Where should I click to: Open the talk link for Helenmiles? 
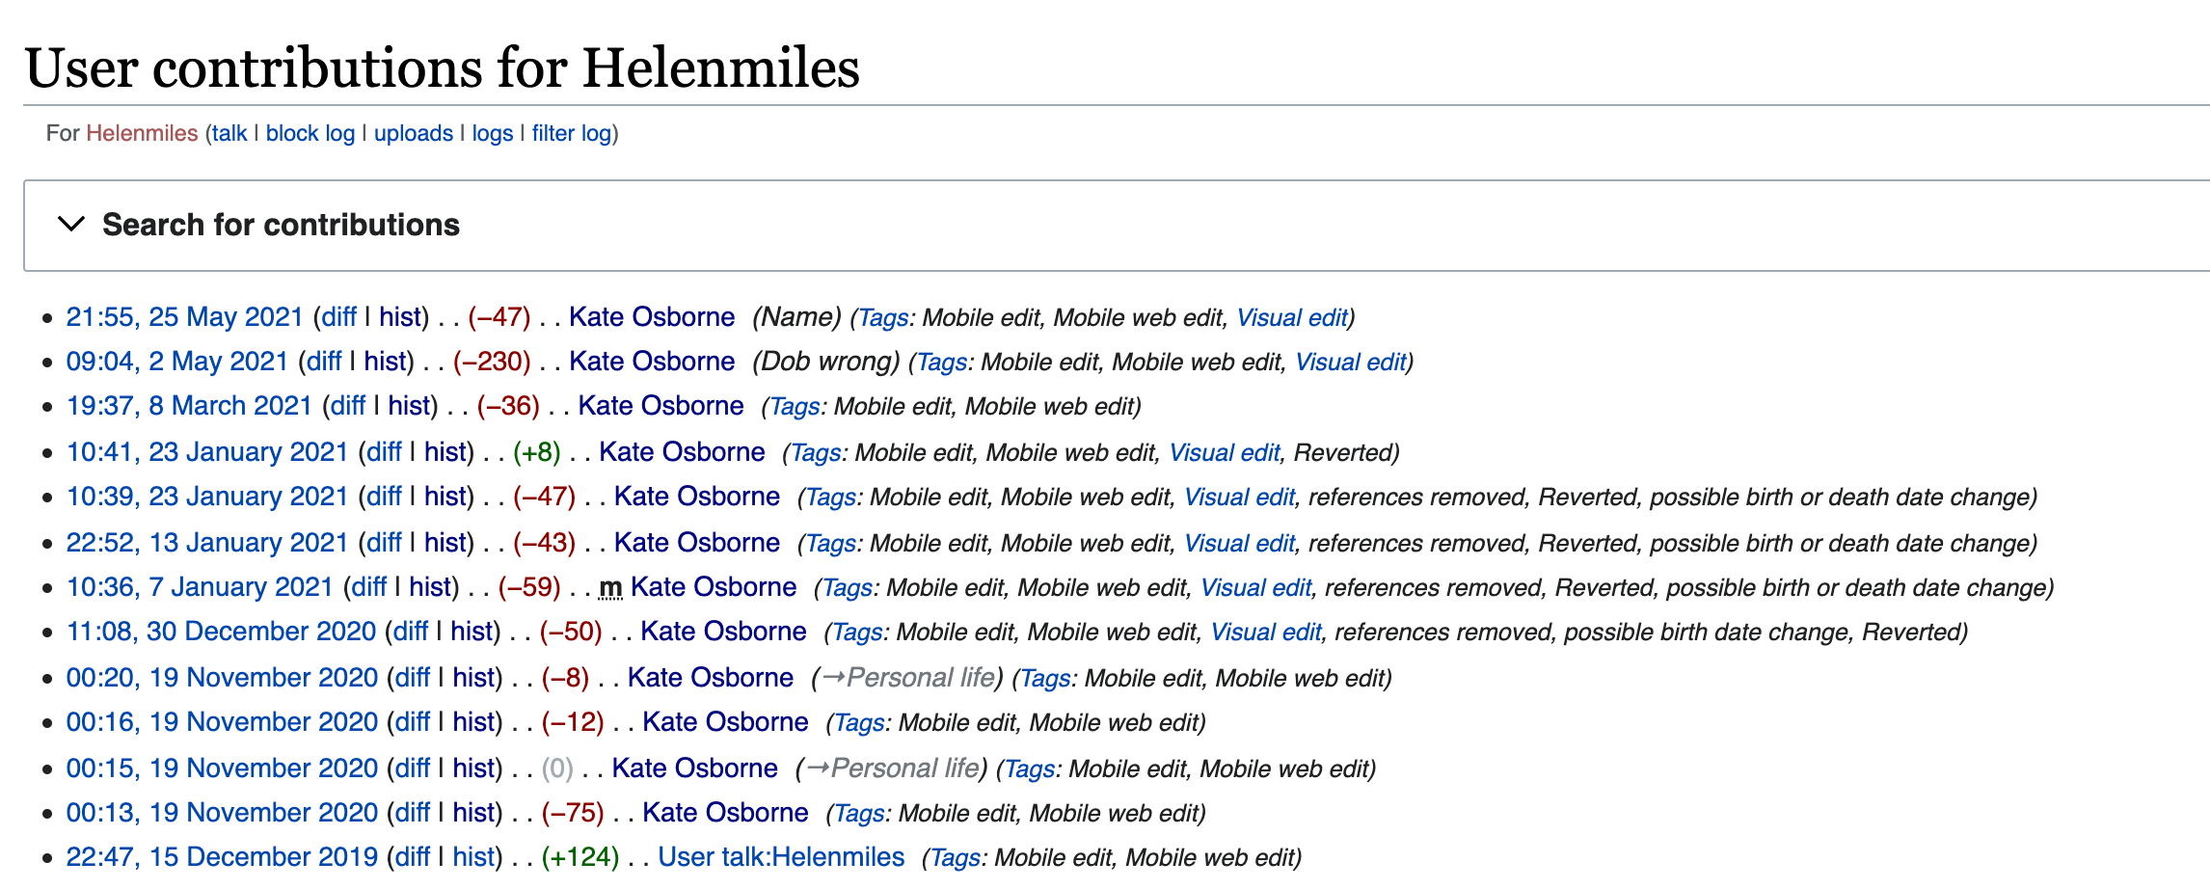229,133
